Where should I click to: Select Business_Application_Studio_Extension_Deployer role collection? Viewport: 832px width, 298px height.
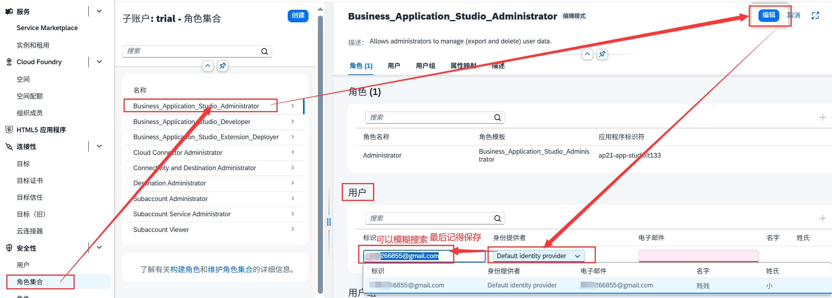tap(215, 137)
